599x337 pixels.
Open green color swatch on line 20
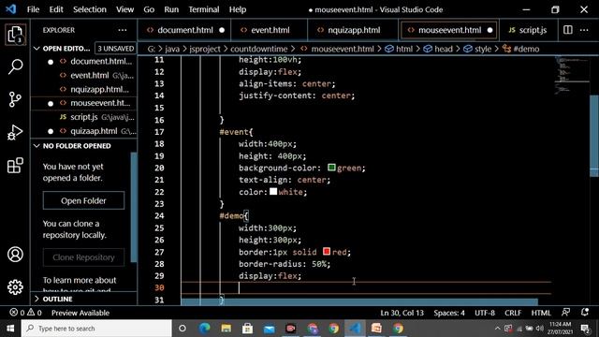coord(331,168)
